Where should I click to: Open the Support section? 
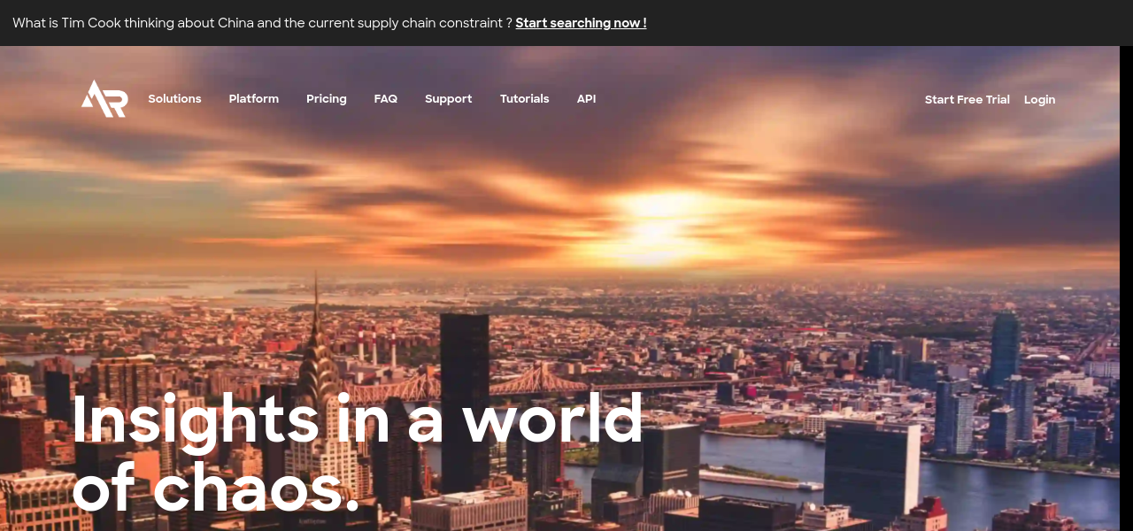[448, 99]
